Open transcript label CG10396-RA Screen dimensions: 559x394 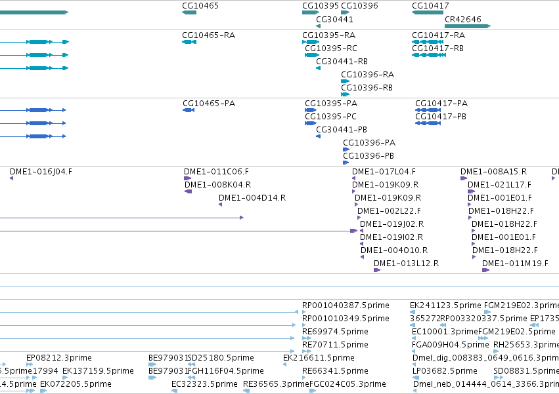point(368,75)
